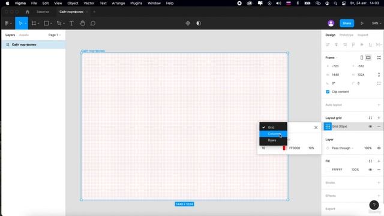
Task: Open layout grid settings icon
Action: 328,127
